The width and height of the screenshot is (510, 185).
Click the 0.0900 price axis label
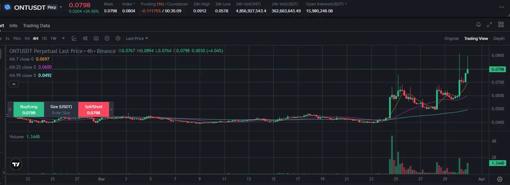pos(498,55)
